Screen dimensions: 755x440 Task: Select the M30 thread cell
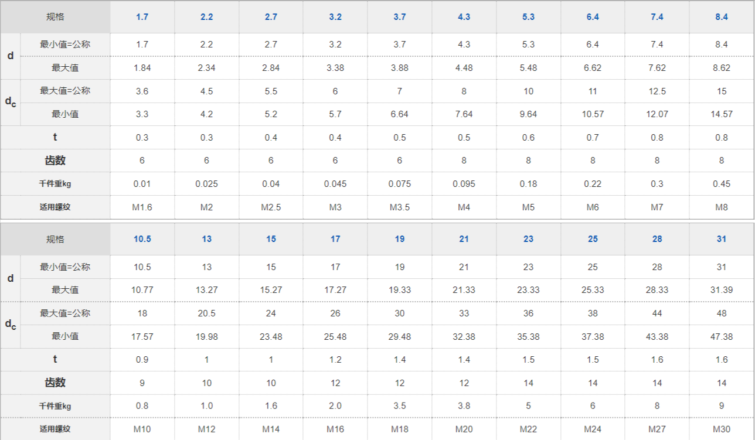(x=722, y=429)
